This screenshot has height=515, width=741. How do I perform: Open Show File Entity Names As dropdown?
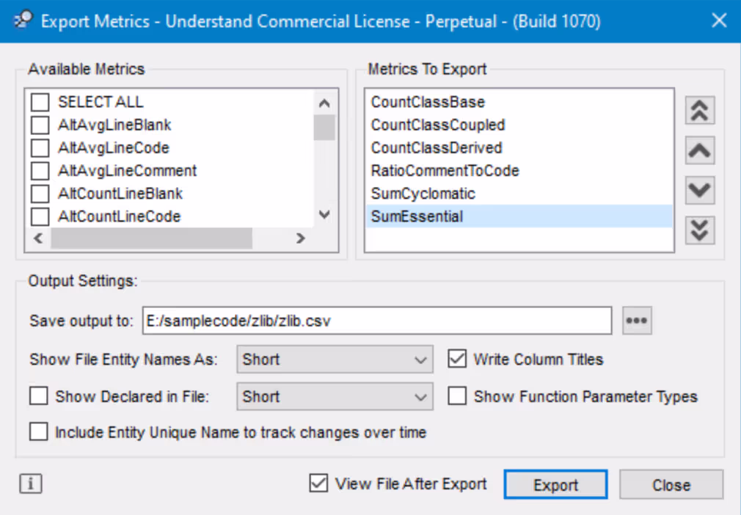(335, 359)
